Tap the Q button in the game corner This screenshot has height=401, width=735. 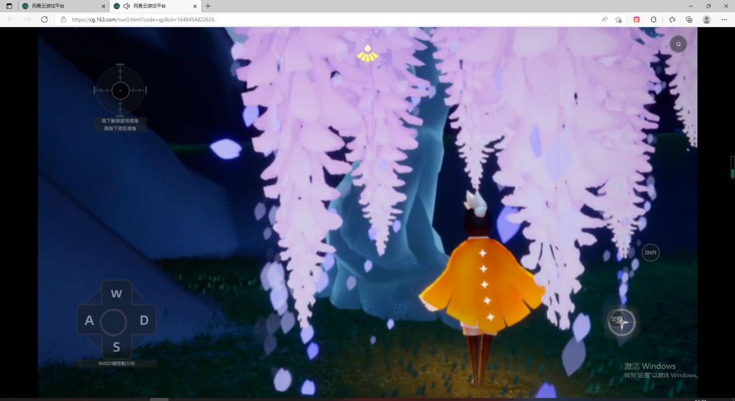(x=678, y=44)
